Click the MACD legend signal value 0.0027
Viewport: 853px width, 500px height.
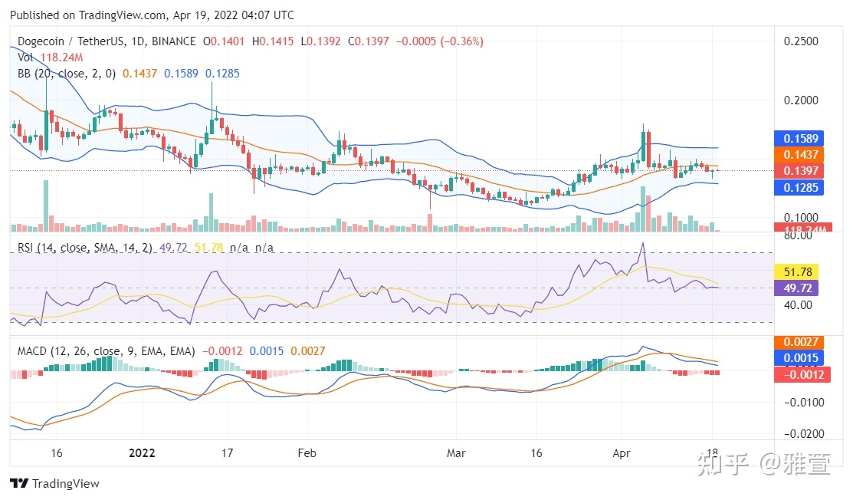(x=308, y=351)
